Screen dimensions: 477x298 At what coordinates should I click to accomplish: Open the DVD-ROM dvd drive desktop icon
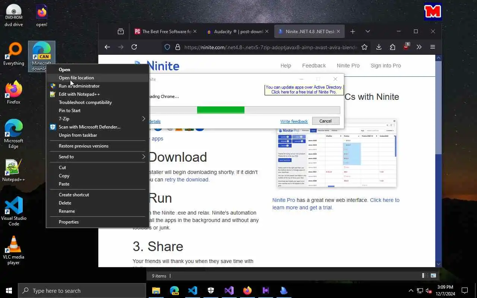14,16
